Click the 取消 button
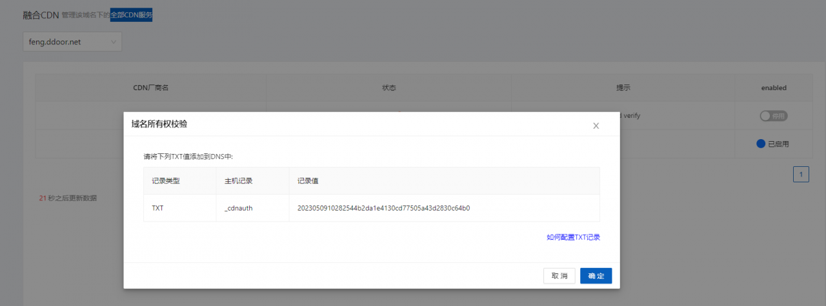Image resolution: width=826 pixels, height=306 pixels. pos(559,276)
